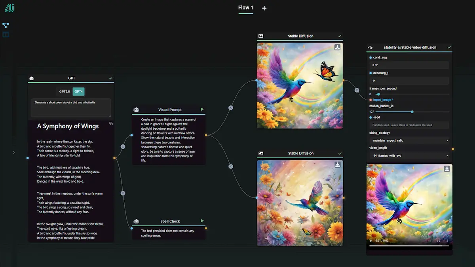Toggle the checkmark on the bottom Stable Diffusion node

(339, 153)
